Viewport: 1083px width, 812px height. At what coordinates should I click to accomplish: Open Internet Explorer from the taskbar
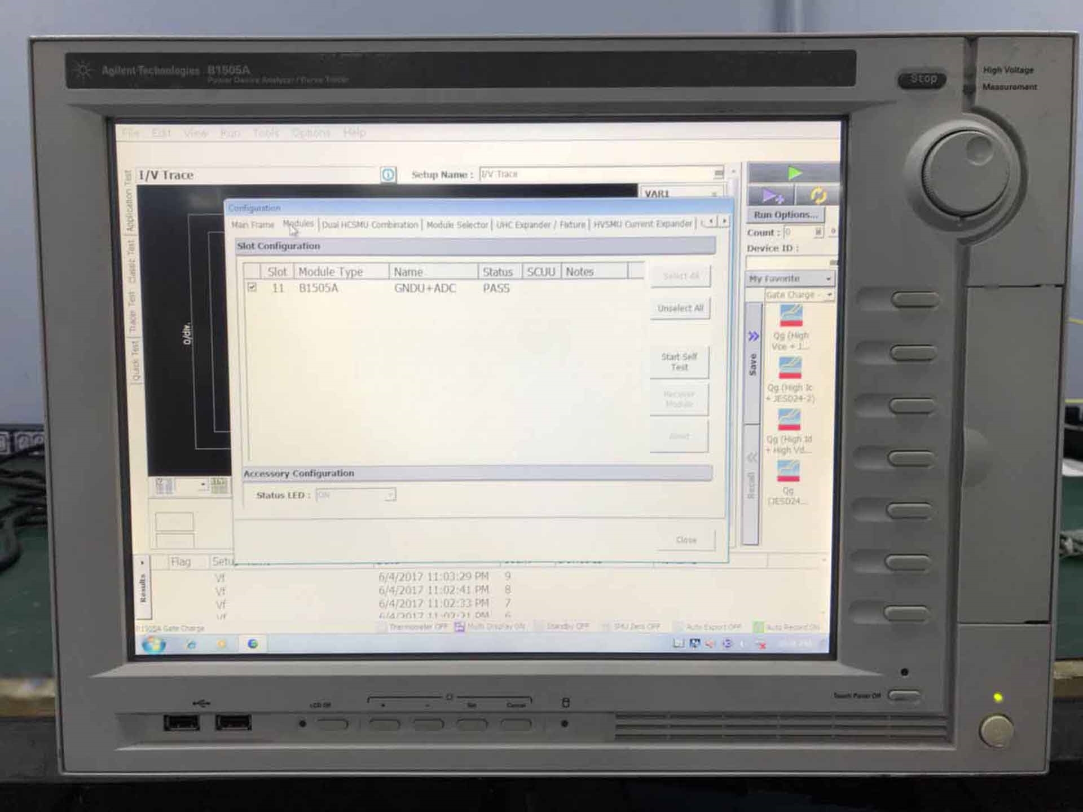click(191, 644)
